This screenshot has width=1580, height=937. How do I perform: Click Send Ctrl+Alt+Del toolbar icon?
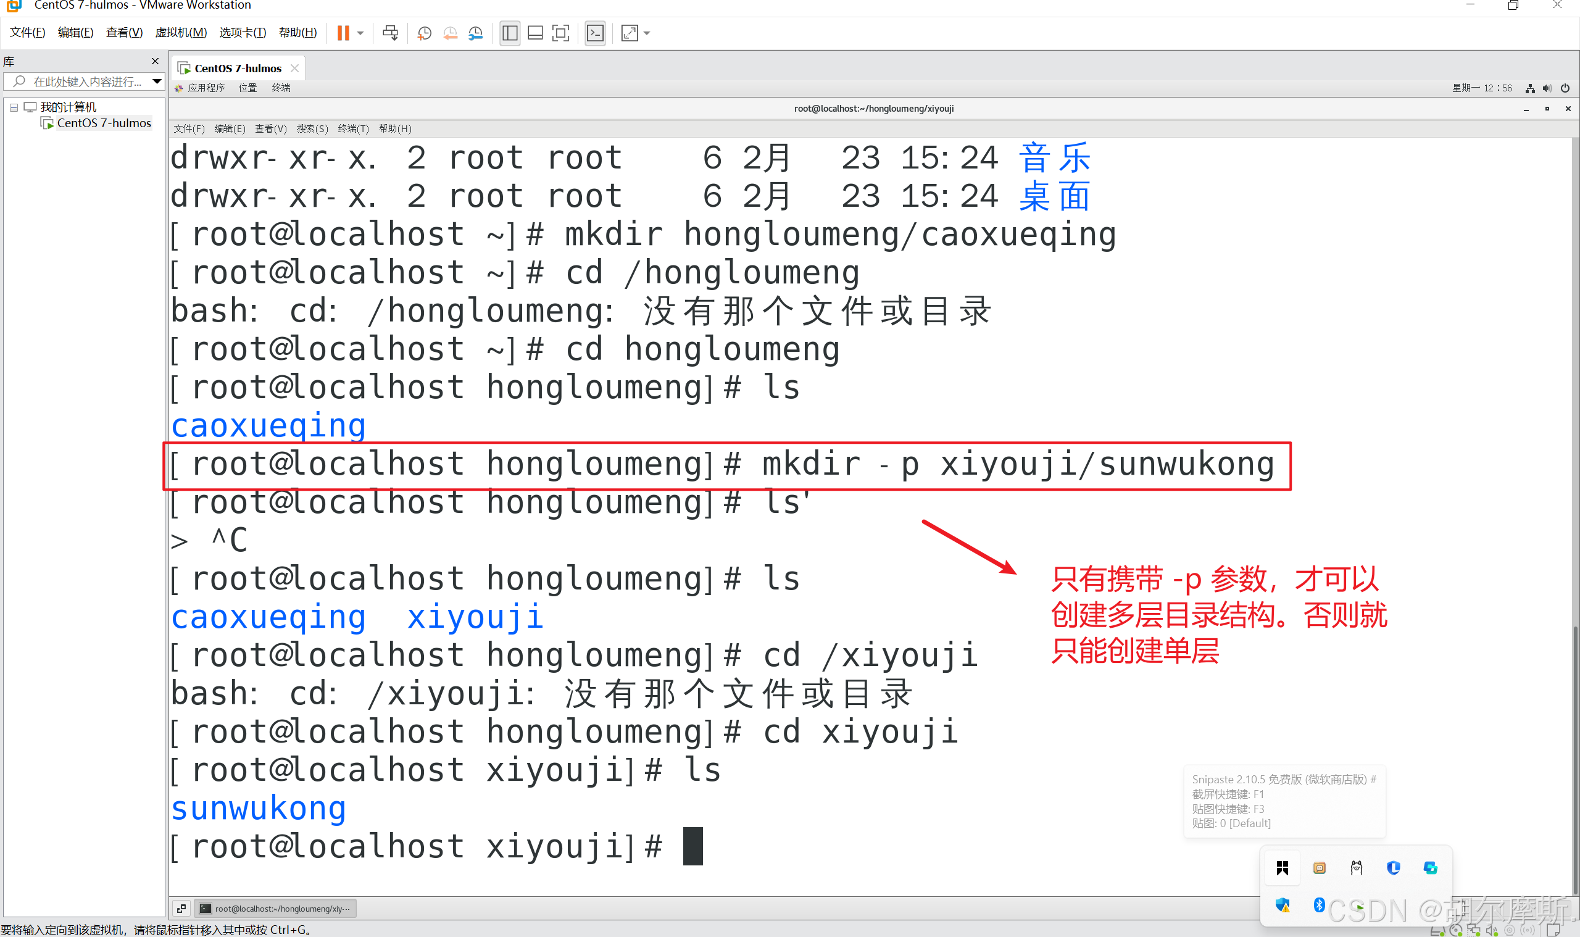tap(390, 33)
